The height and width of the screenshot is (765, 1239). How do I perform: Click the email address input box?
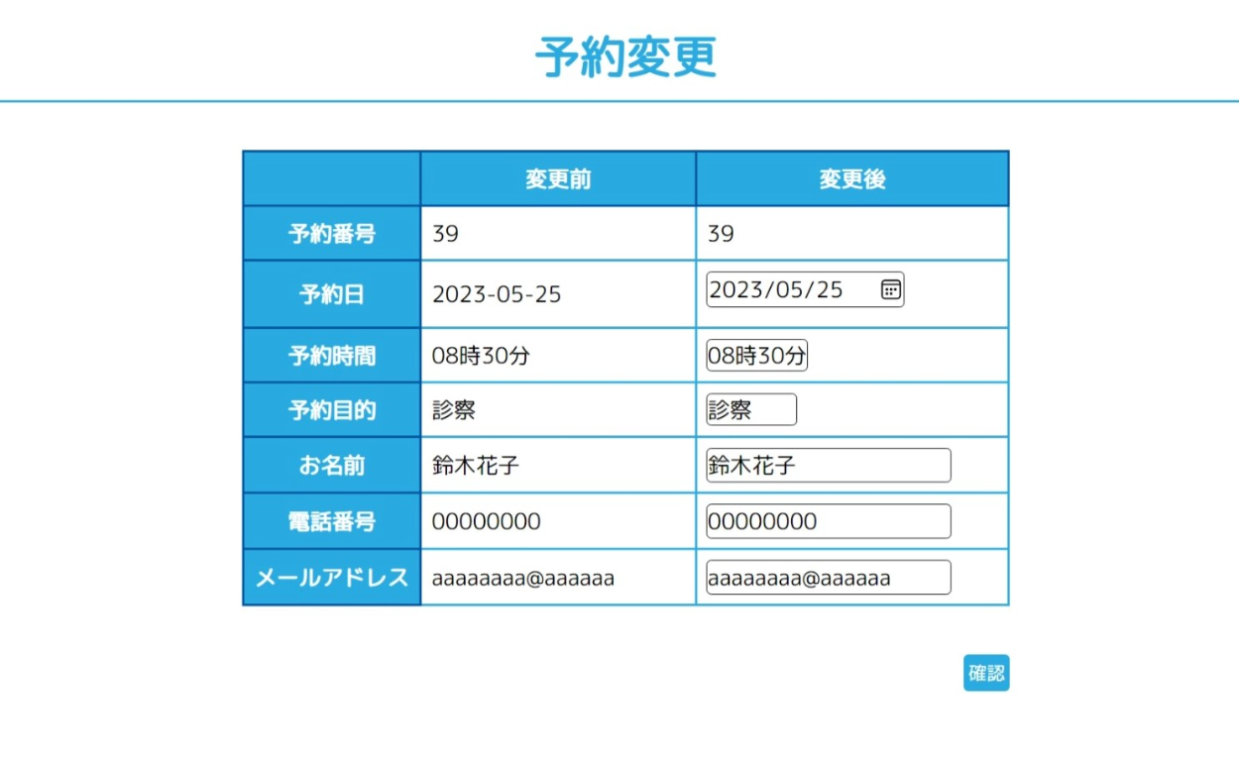pos(828,578)
